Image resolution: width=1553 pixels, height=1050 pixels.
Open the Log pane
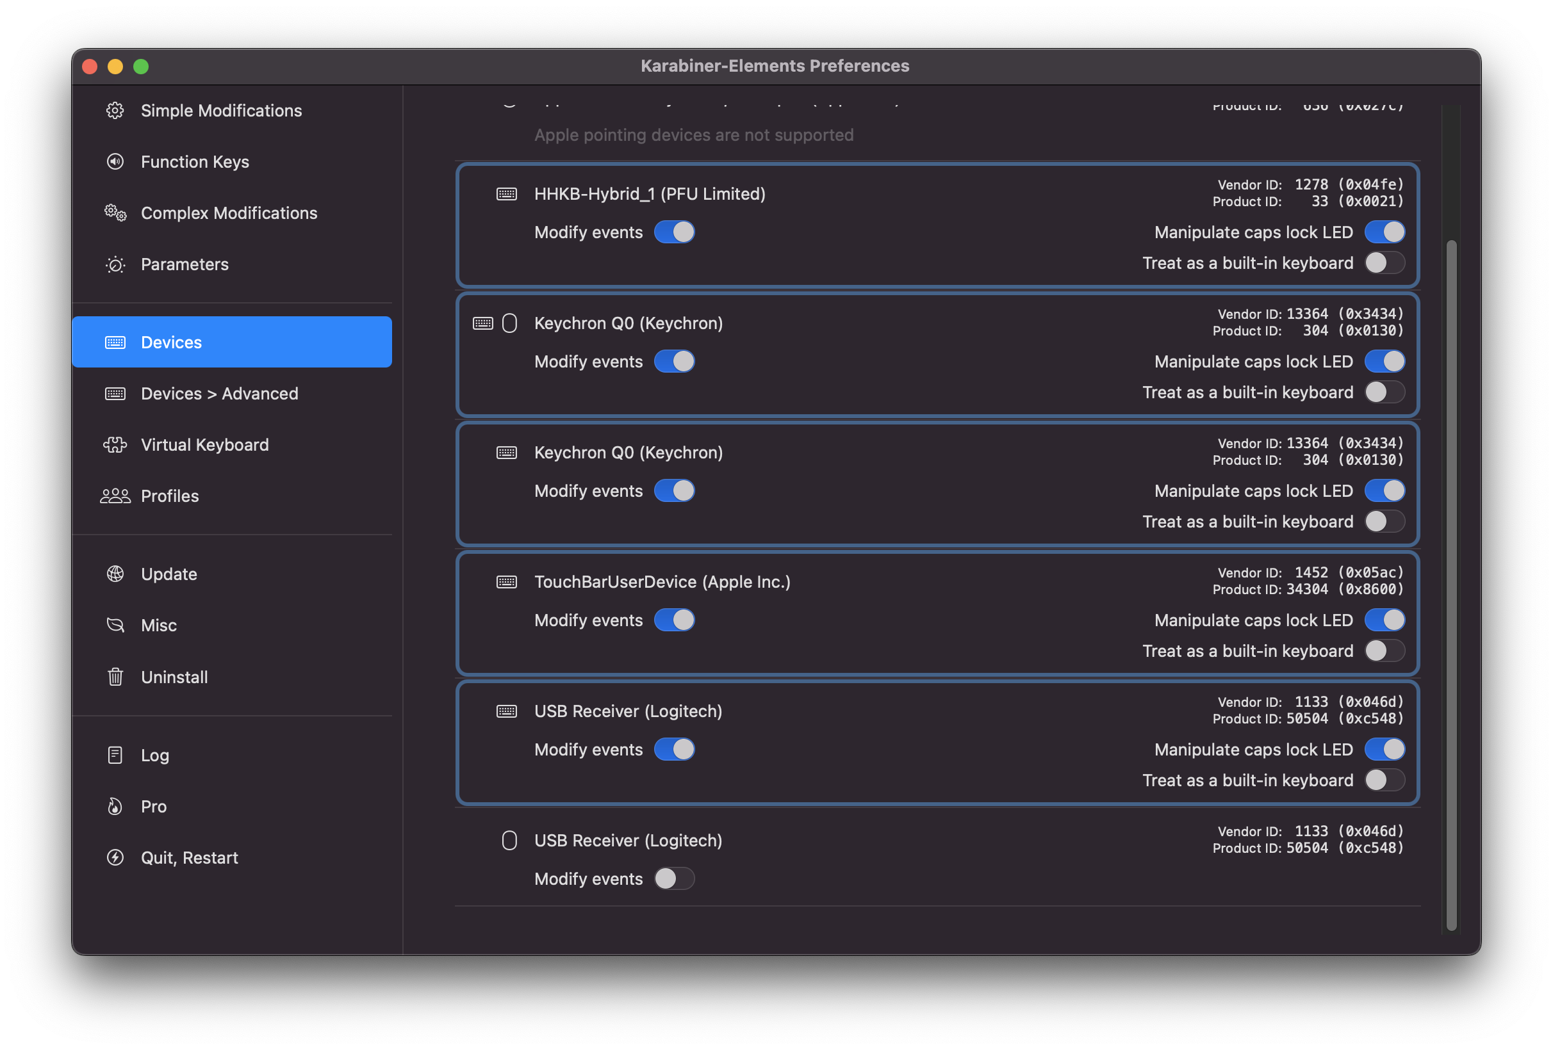click(155, 755)
